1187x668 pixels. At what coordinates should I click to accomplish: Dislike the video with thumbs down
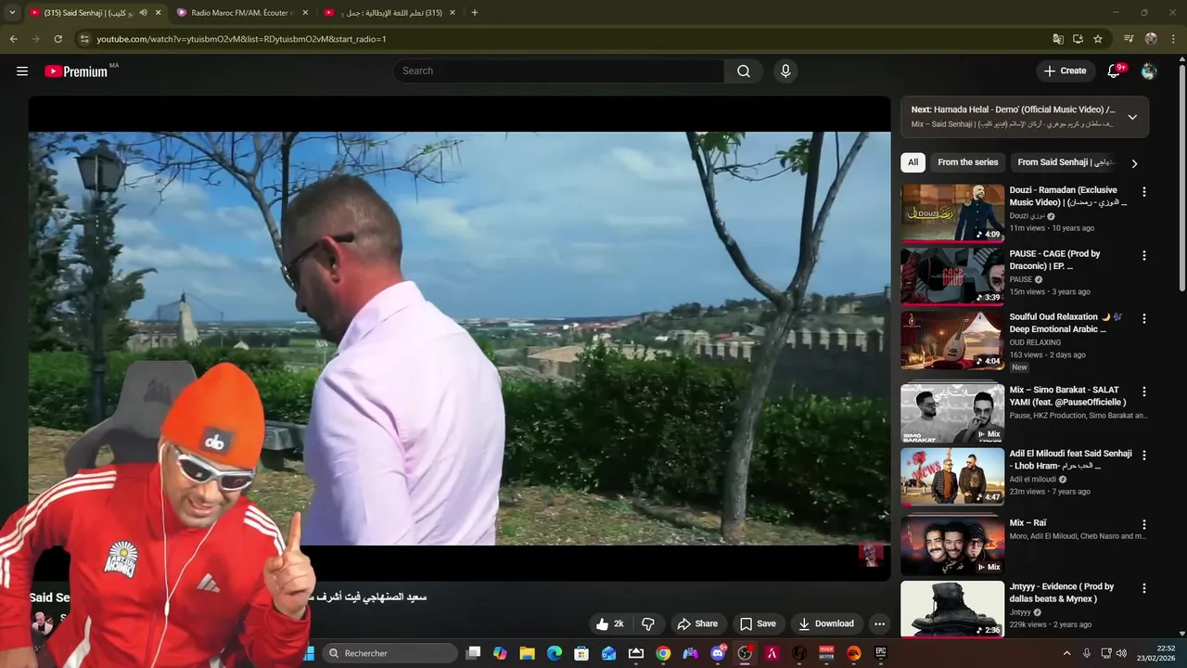point(648,623)
